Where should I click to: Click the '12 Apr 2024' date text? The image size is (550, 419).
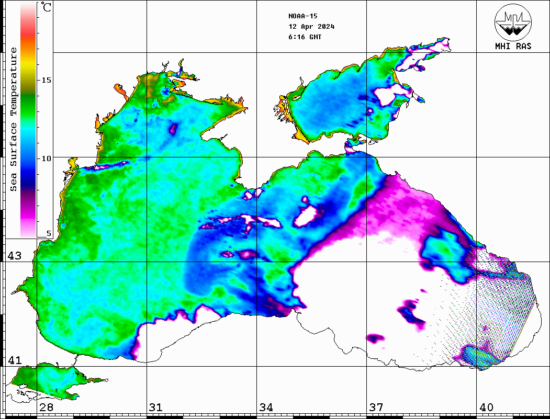[311, 27]
